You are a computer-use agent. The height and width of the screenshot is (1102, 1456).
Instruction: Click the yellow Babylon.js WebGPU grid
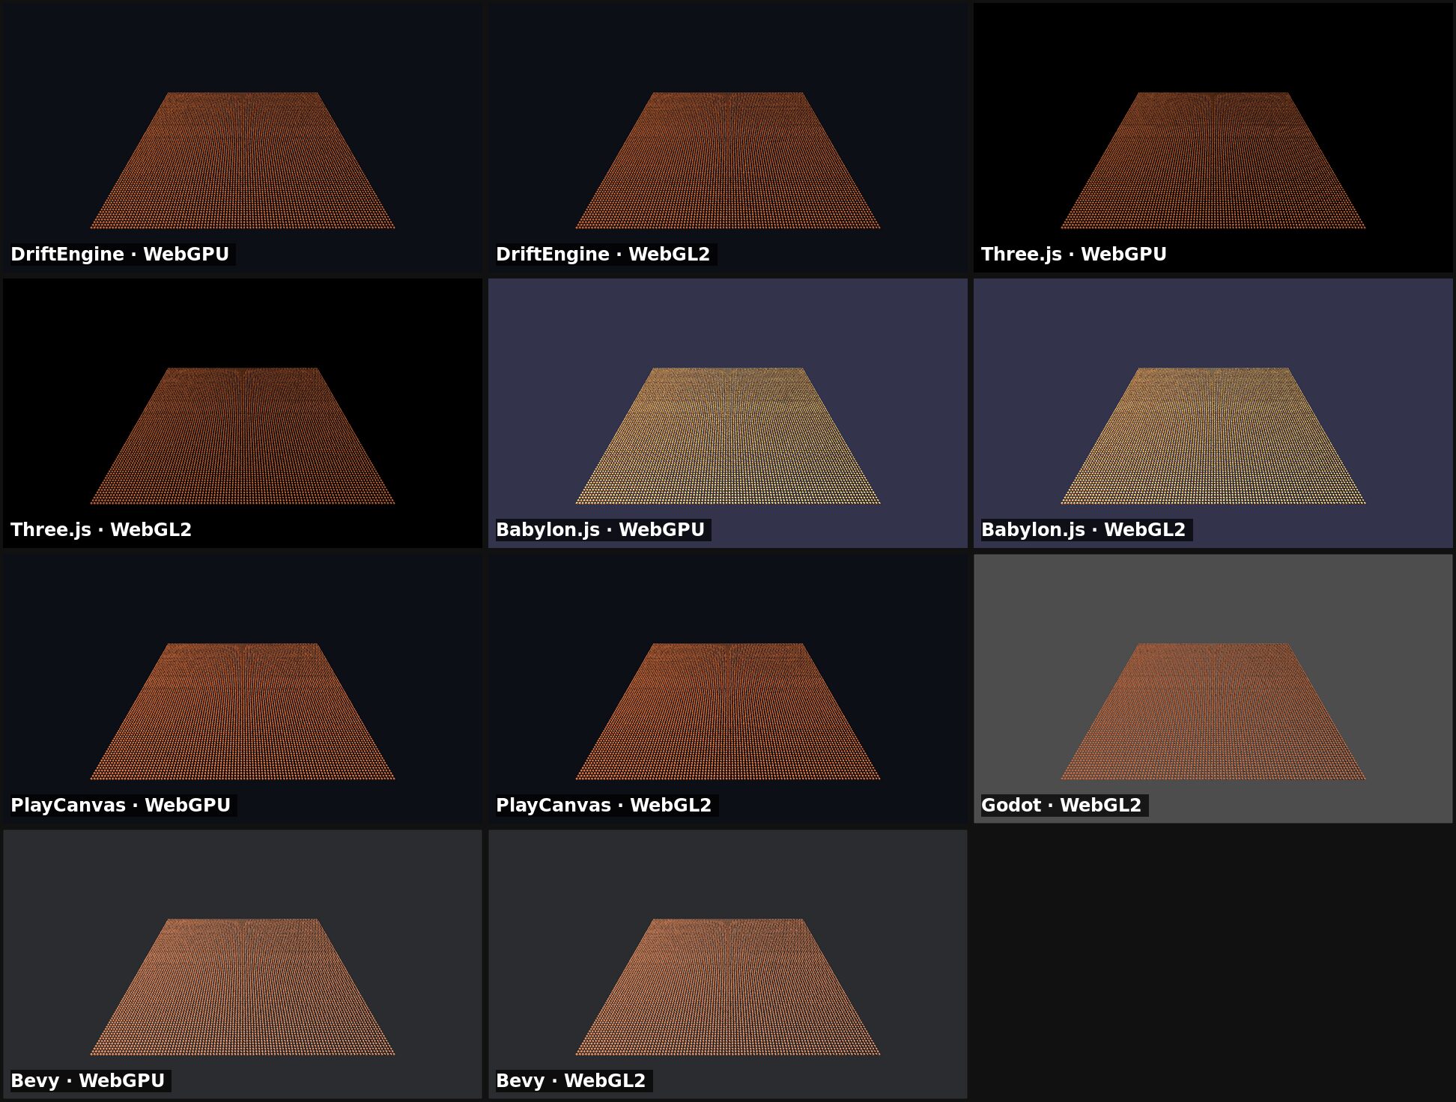[x=728, y=436]
